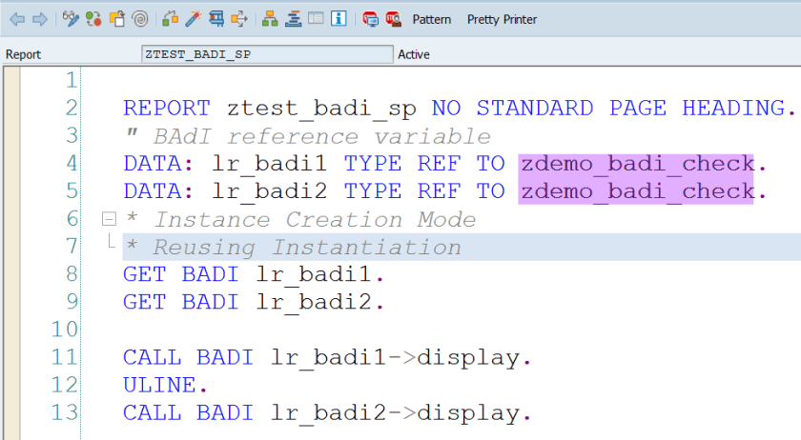Open Help On info icon

coord(339,19)
